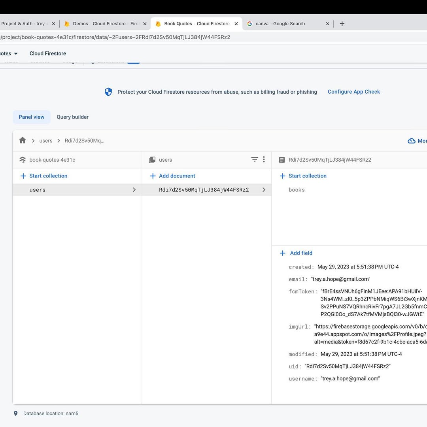The image size is (427, 427).
Task: Close the canva Google Search tab
Action: pyautogui.click(x=327, y=24)
